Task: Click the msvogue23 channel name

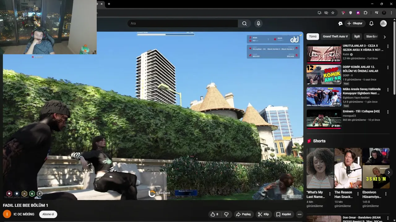Action: coord(350,116)
